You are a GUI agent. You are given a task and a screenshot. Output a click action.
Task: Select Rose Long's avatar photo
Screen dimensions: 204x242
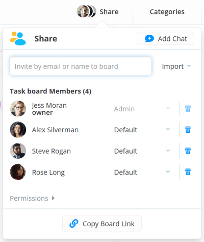[x=18, y=172]
